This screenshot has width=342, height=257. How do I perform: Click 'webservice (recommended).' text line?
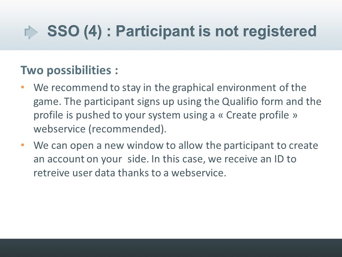coord(100,129)
